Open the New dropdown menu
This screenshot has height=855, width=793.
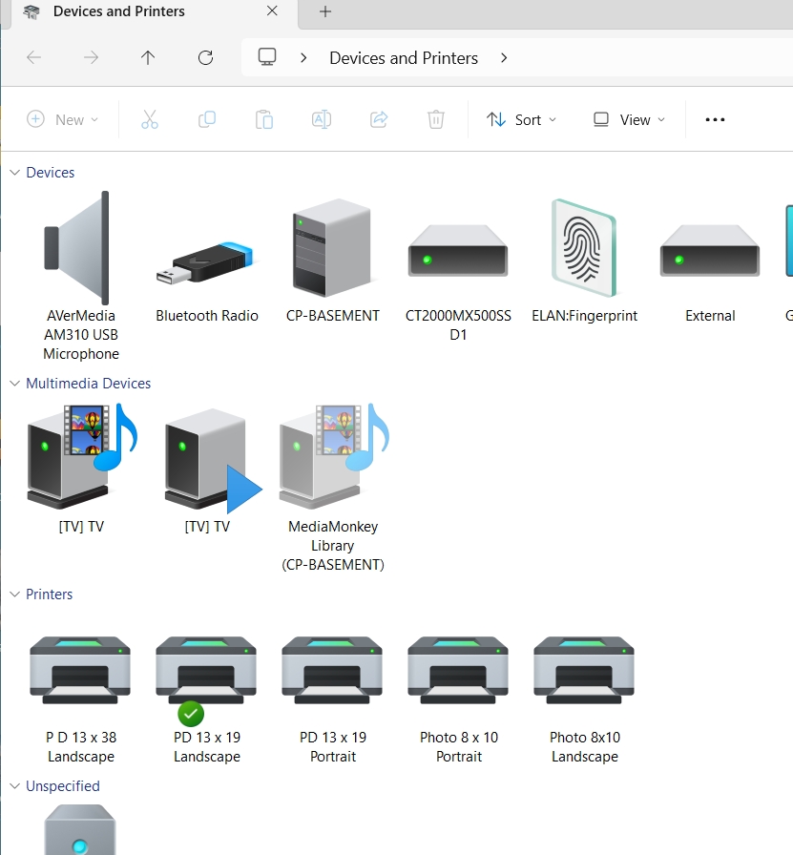point(63,119)
